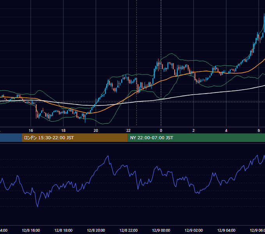Select the 18 hour label on the price chart axis

(x=64, y=131)
